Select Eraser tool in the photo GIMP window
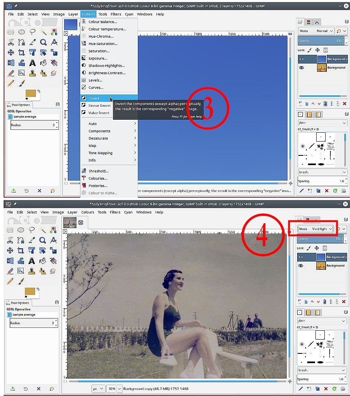Screen dimensions: 350x396 pos(10,271)
